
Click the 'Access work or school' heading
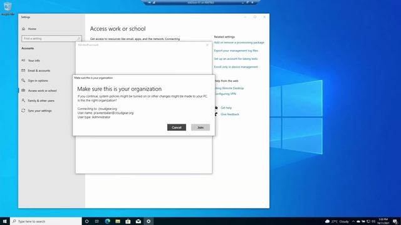click(x=118, y=29)
